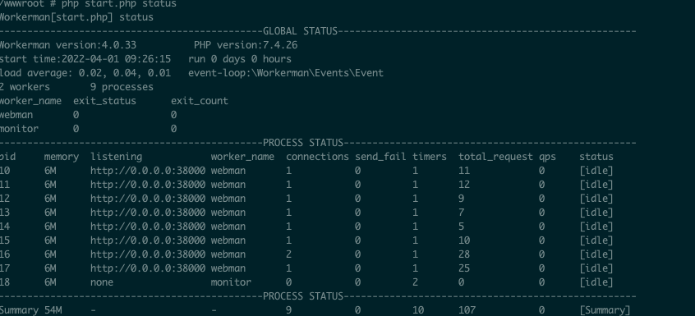Click the total_request value 28

pos(464,254)
